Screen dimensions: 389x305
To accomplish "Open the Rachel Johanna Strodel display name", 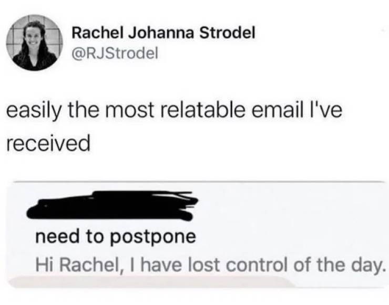I will 163,33.
